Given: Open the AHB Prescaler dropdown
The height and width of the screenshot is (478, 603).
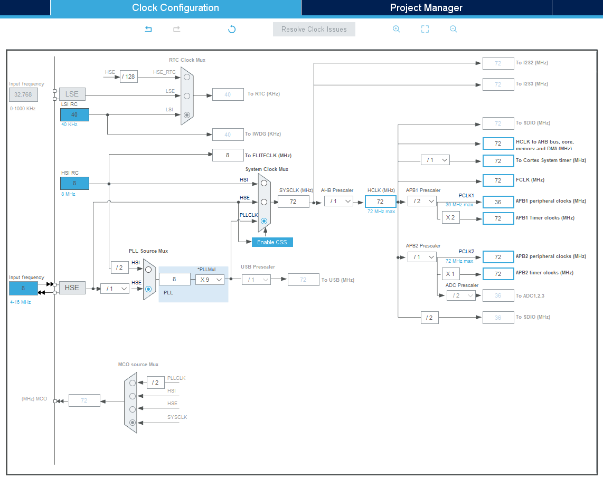Looking at the screenshot, I should pyautogui.click(x=338, y=201).
